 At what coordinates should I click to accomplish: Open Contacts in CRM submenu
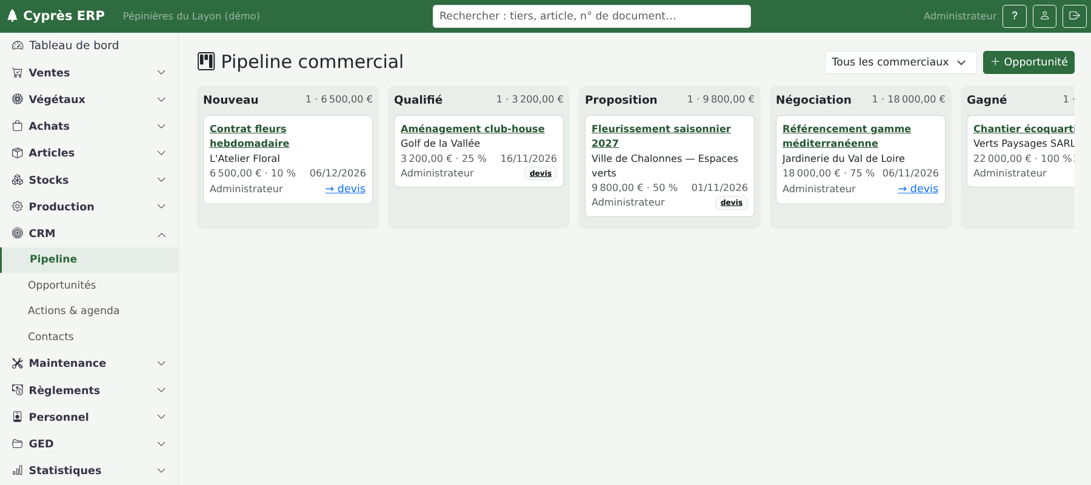click(90, 337)
